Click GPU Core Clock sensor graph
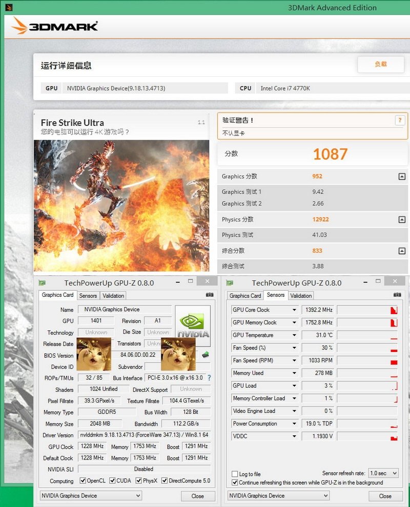 (367, 310)
